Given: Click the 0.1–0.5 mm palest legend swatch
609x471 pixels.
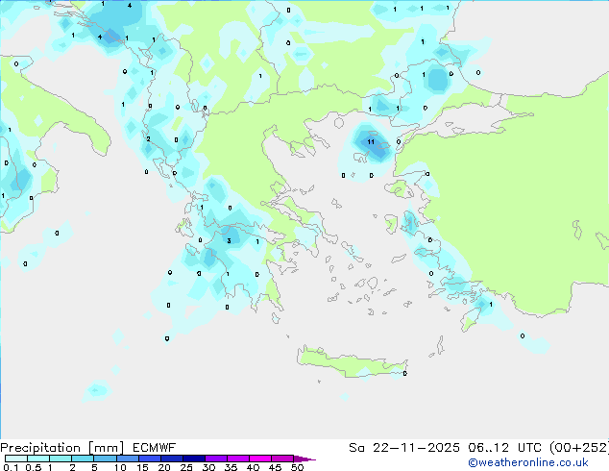Looking at the screenshot, I should pyautogui.click(x=16, y=459).
